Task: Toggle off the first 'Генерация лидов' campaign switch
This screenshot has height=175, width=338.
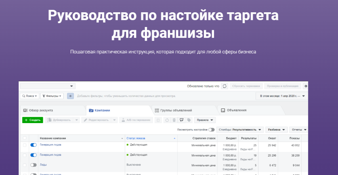Action: (x=33, y=145)
